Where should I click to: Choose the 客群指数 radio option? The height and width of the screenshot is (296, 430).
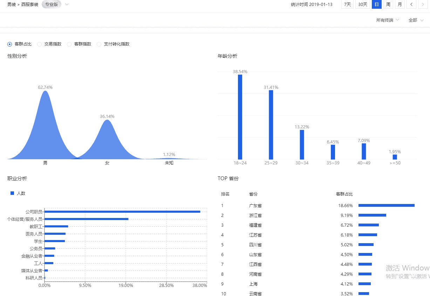(69, 44)
